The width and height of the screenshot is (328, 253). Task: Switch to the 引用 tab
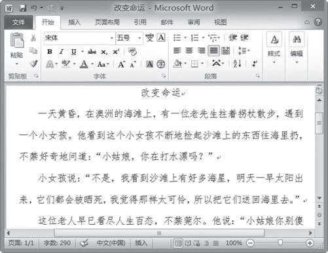point(140,22)
